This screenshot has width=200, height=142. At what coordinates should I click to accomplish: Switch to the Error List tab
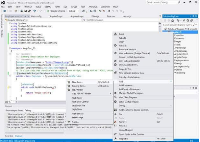(x=9, y=136)
